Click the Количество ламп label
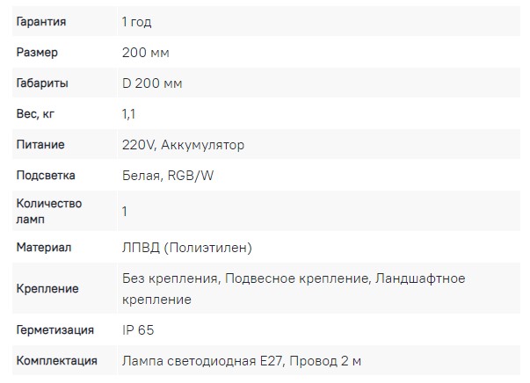 pyautogui.click(x=49, y=211)
